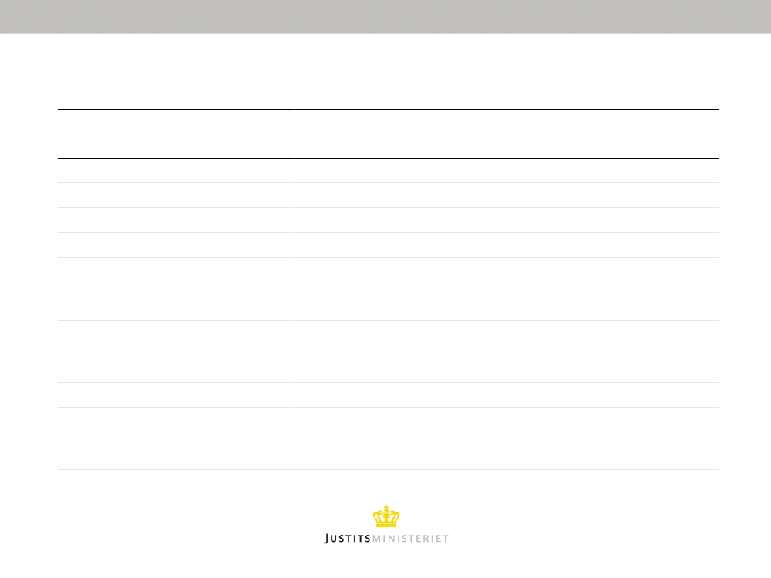
Task: Click the yellow crown logo icon
Action: tap(386, 516)
